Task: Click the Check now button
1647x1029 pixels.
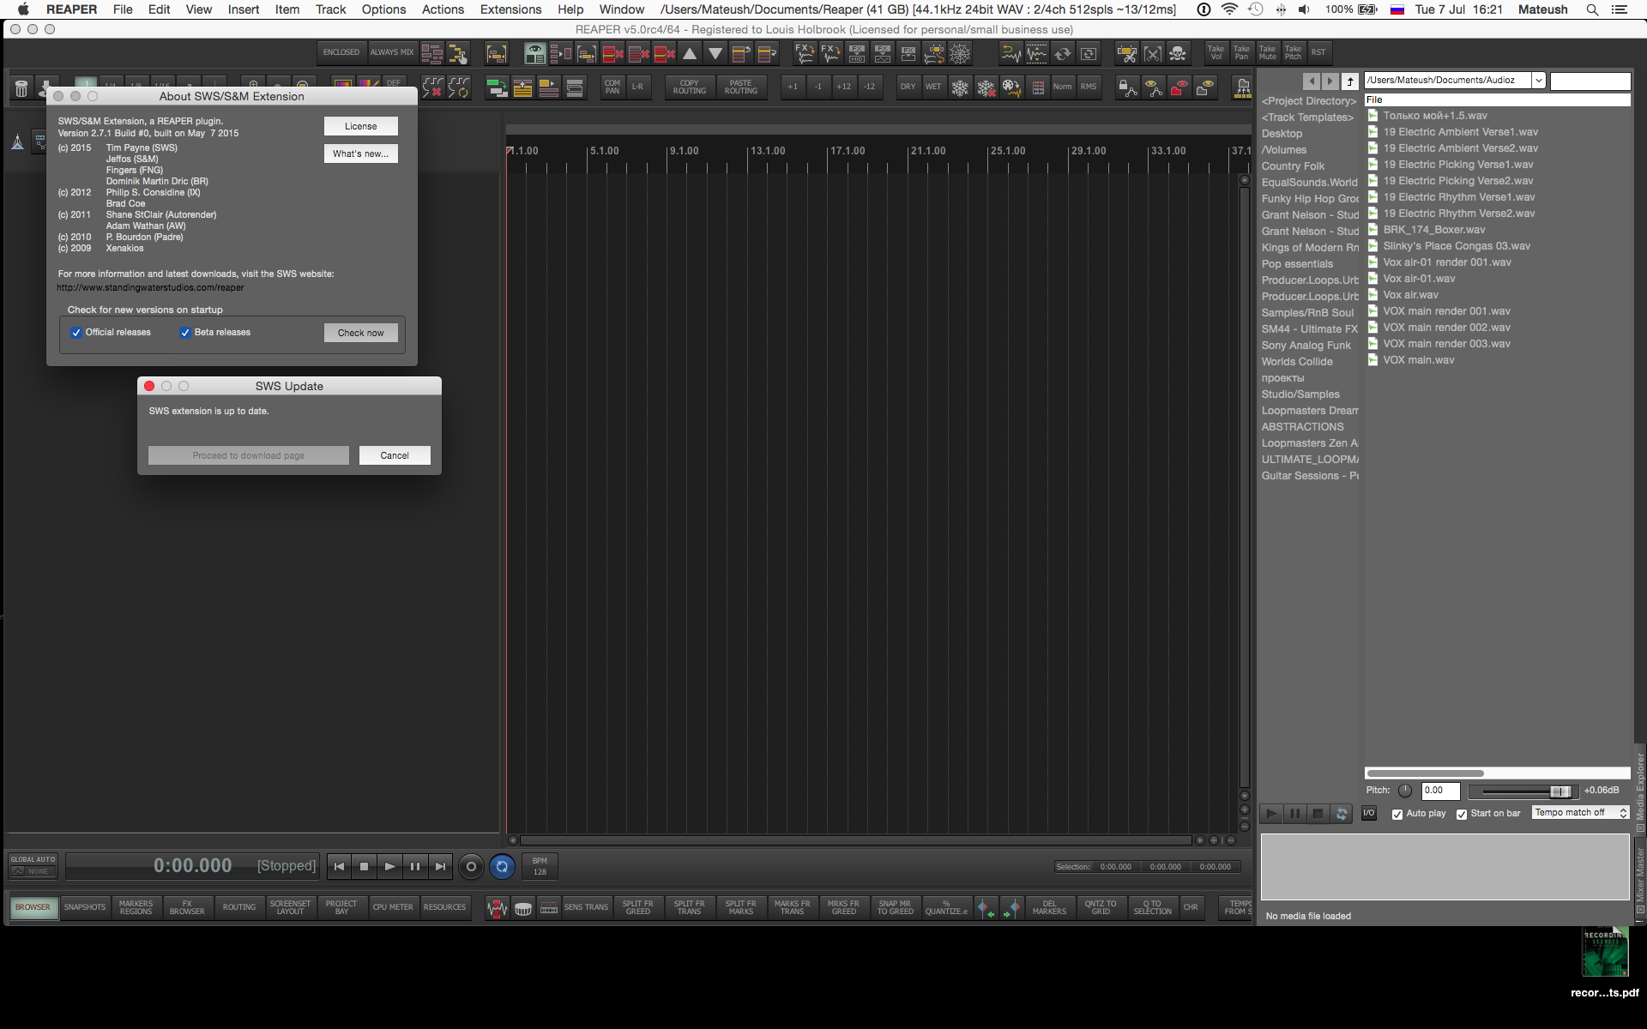Action: (x=361, y=333)
